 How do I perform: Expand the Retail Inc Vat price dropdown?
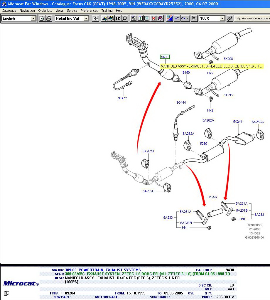click(x=86, y=18)
